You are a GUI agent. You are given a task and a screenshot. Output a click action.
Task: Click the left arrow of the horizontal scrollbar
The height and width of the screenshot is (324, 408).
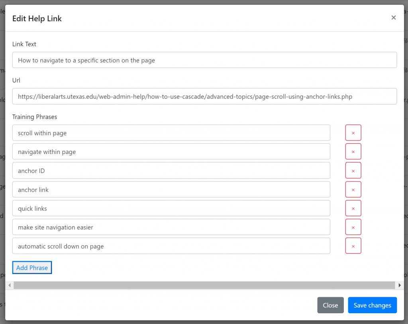[9, 285]
